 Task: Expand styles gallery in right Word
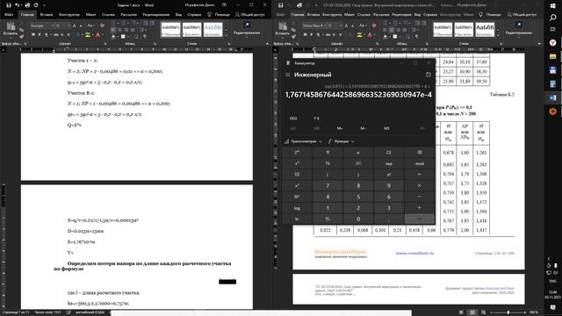498,35
